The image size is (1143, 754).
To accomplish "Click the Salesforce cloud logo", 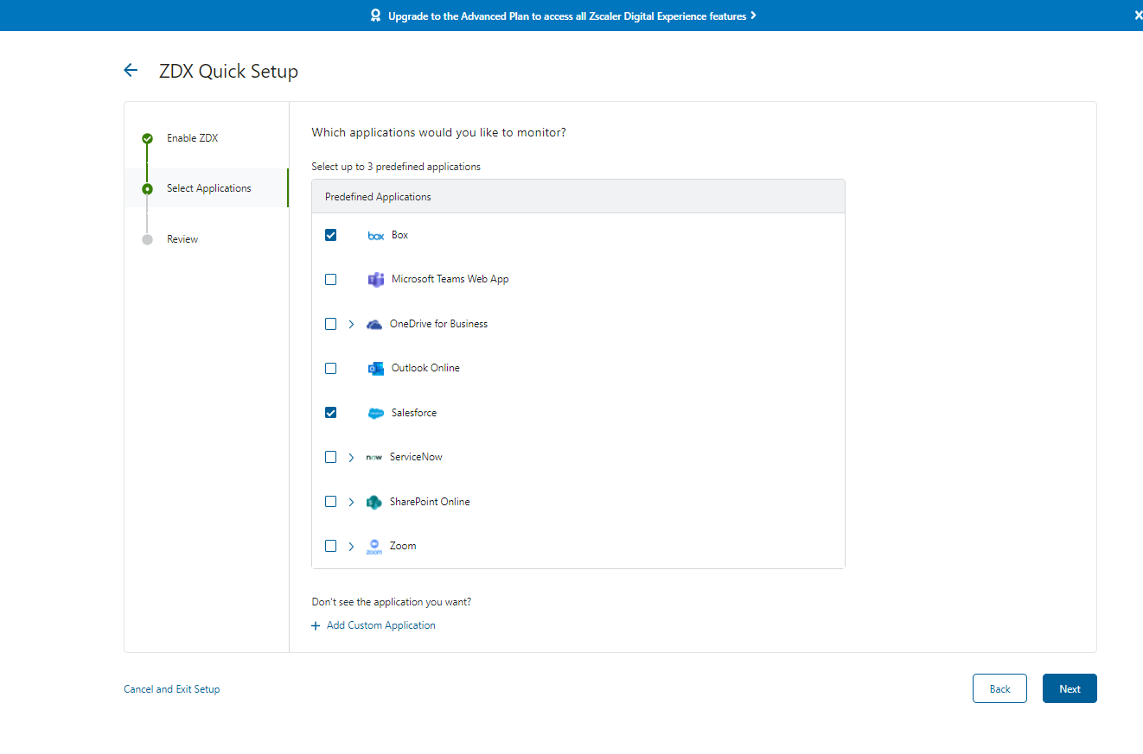I will (376, 414).
